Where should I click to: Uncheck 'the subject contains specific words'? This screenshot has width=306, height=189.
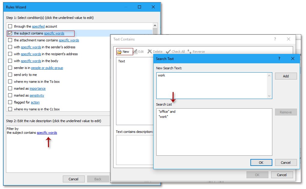tap(10, 33)
